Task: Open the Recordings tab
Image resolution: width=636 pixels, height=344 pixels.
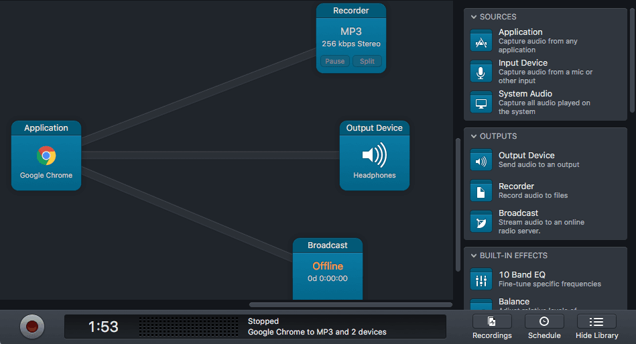Action: [492, 327]
